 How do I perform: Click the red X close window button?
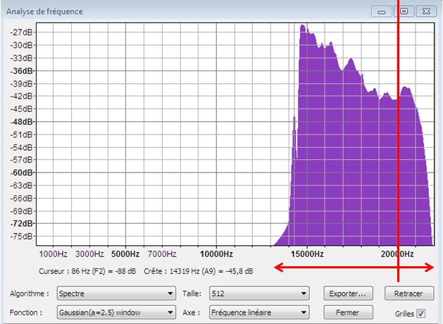pos(425,11)
